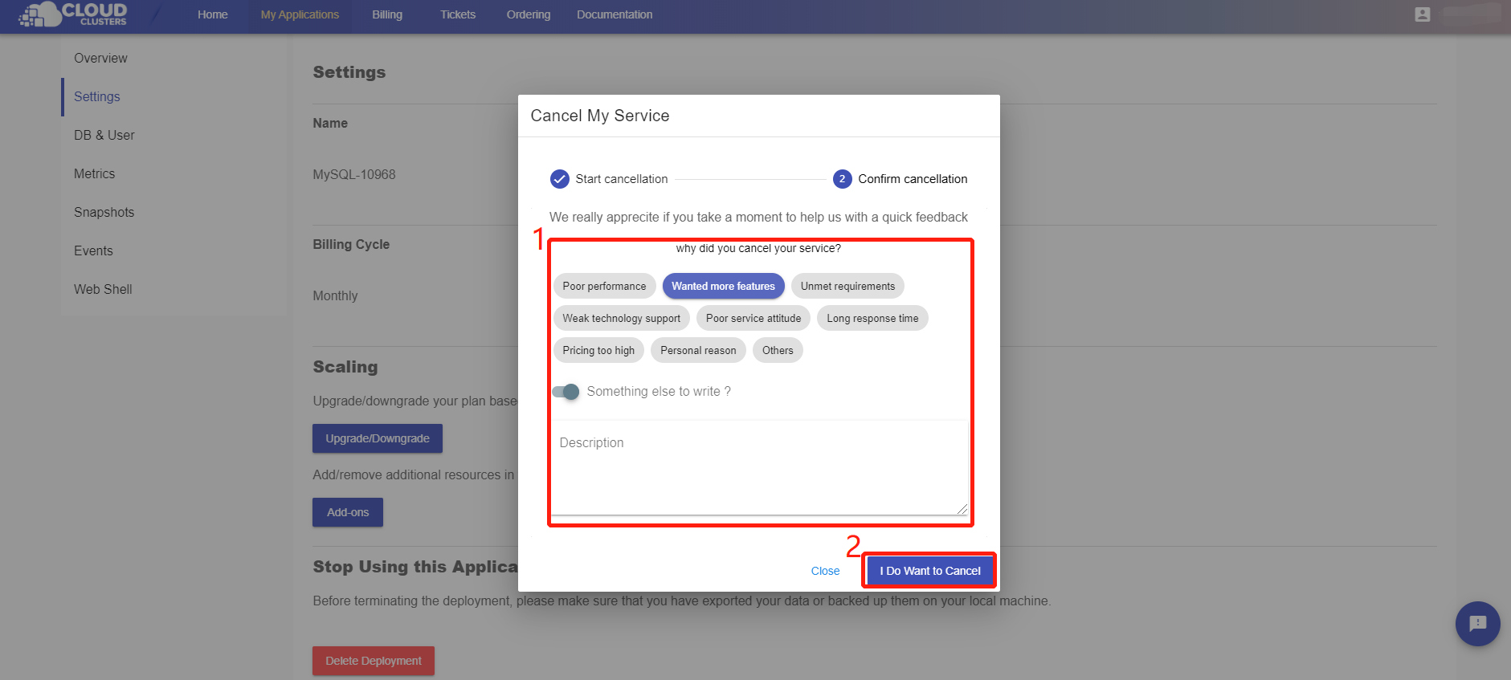Go to Billing in top nav
1511x680 pixels.
[x=387, y=14]
